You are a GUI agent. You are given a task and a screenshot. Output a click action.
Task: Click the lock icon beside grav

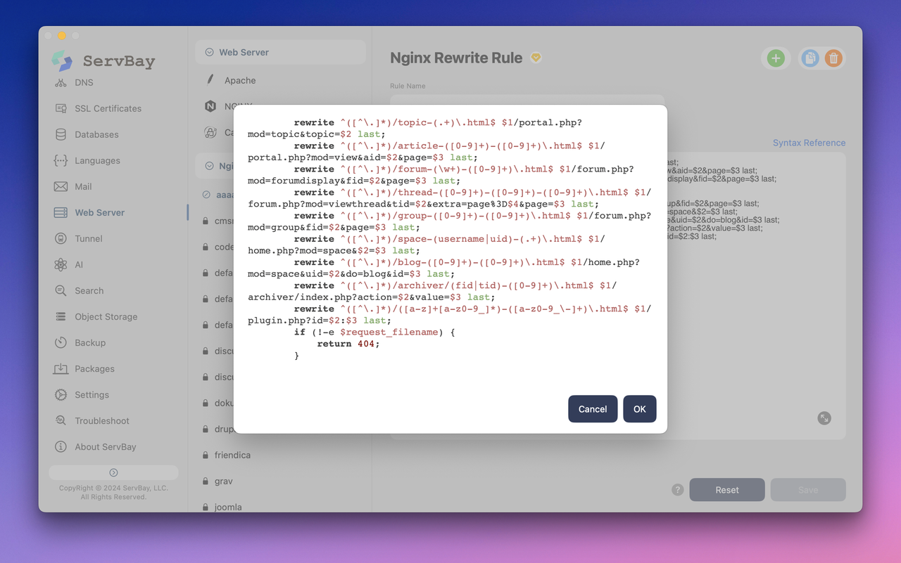click(206, 481)
